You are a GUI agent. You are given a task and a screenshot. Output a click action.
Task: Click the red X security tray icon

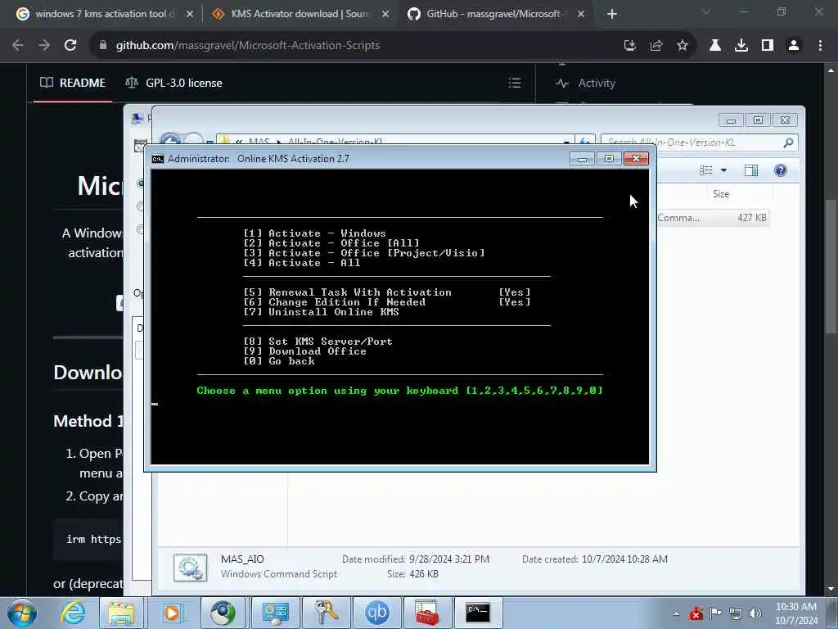pos(696,613)
